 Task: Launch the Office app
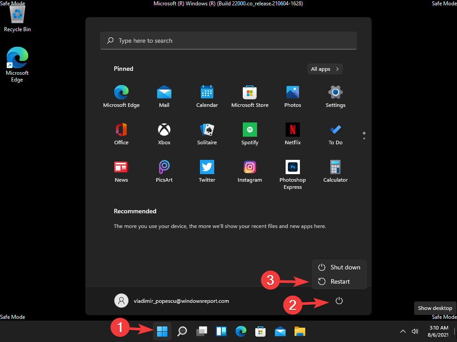click(x=121, y=134)
